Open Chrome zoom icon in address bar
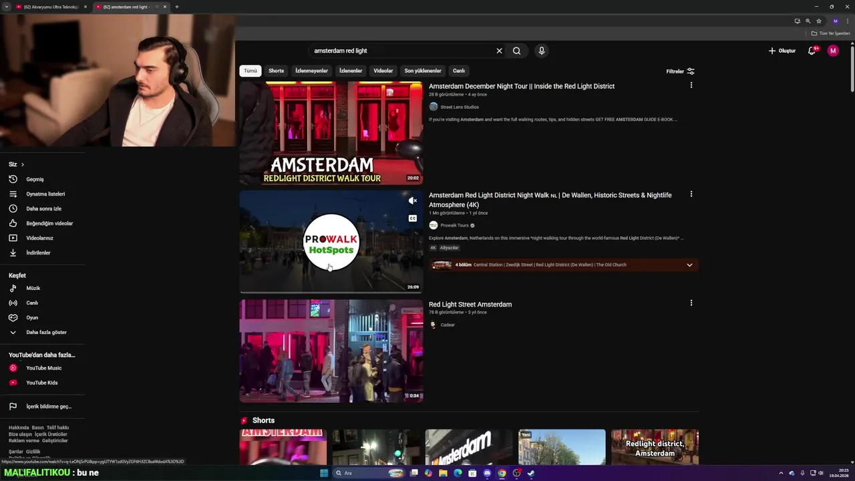This screenshot has width=855, height=481. (808, 21)
